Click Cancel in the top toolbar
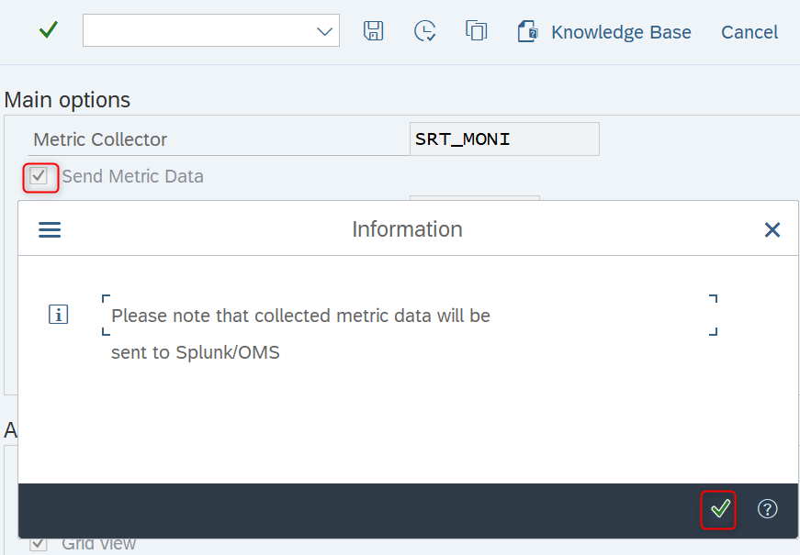 coord(749,32)
